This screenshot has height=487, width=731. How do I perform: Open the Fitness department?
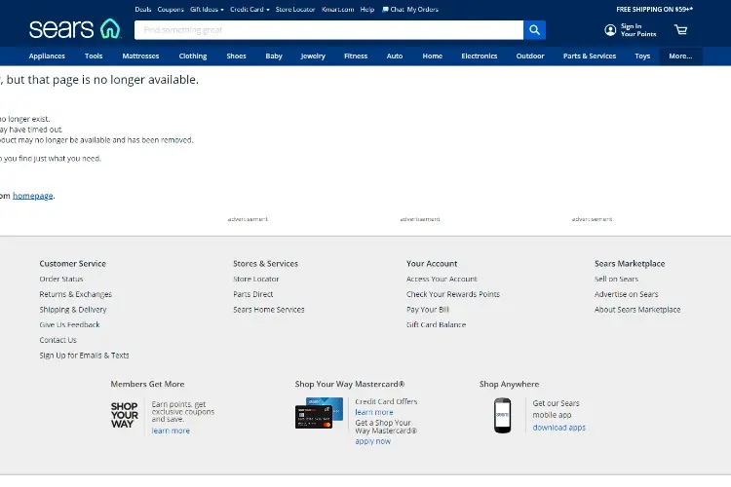point(356,56)
